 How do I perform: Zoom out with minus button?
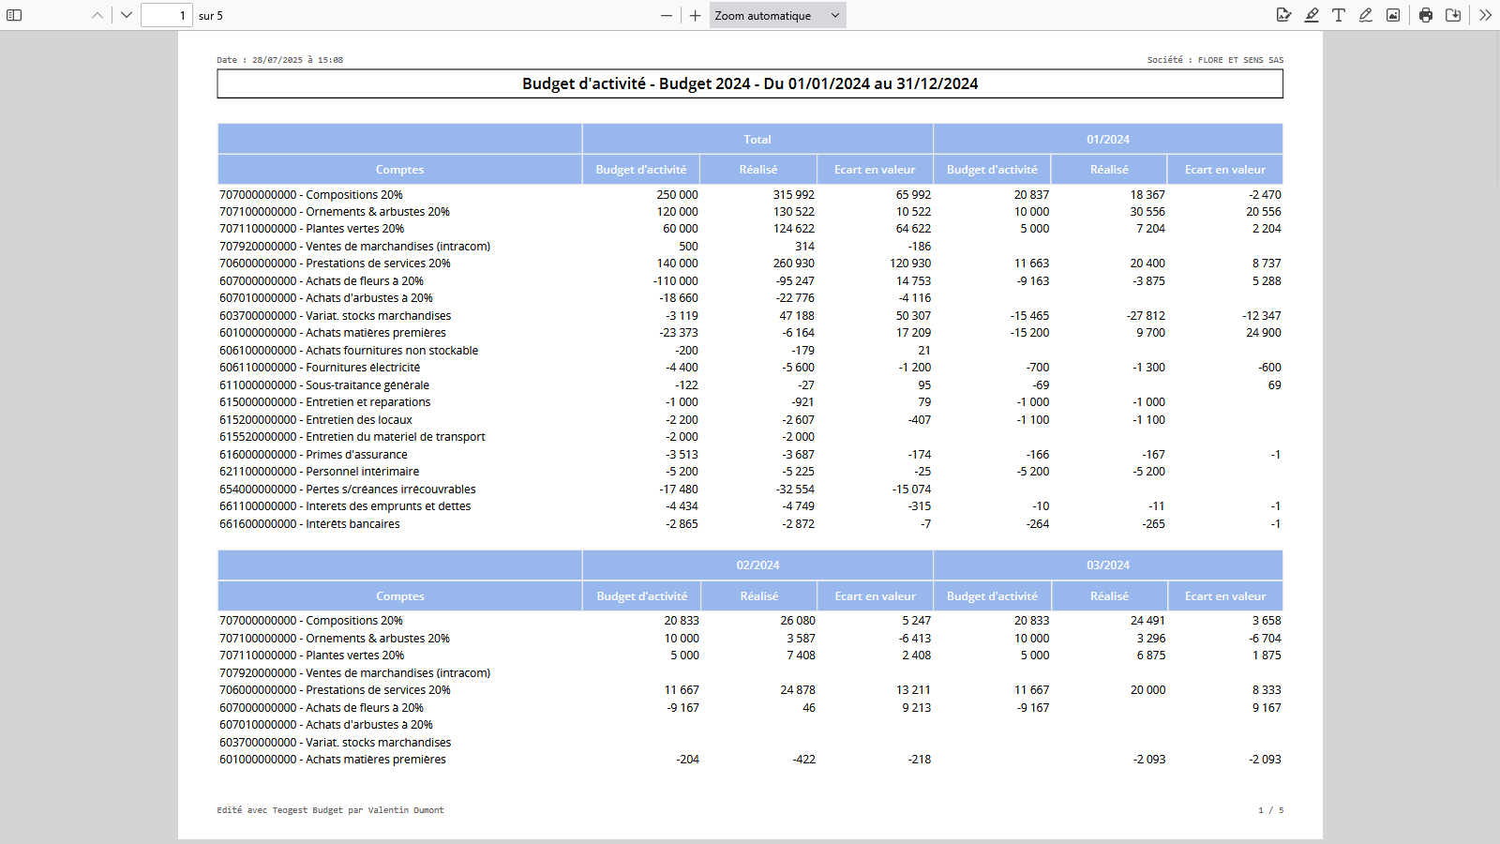click(667, 15)
